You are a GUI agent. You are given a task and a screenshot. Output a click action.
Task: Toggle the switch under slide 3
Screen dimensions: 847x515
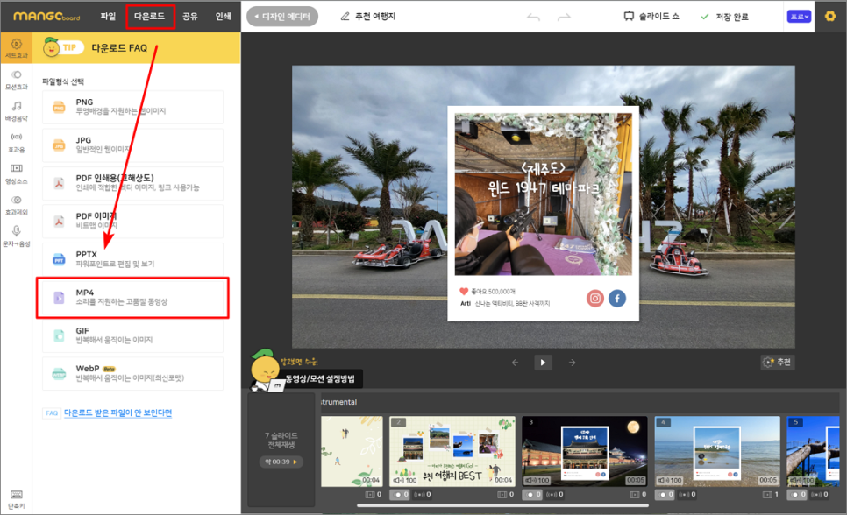coord(532,495)
